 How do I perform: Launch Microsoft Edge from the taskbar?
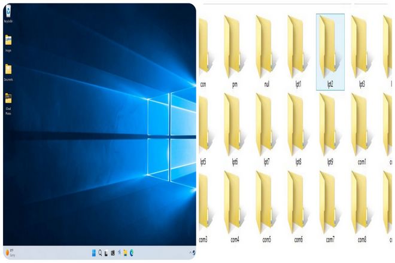132,253
